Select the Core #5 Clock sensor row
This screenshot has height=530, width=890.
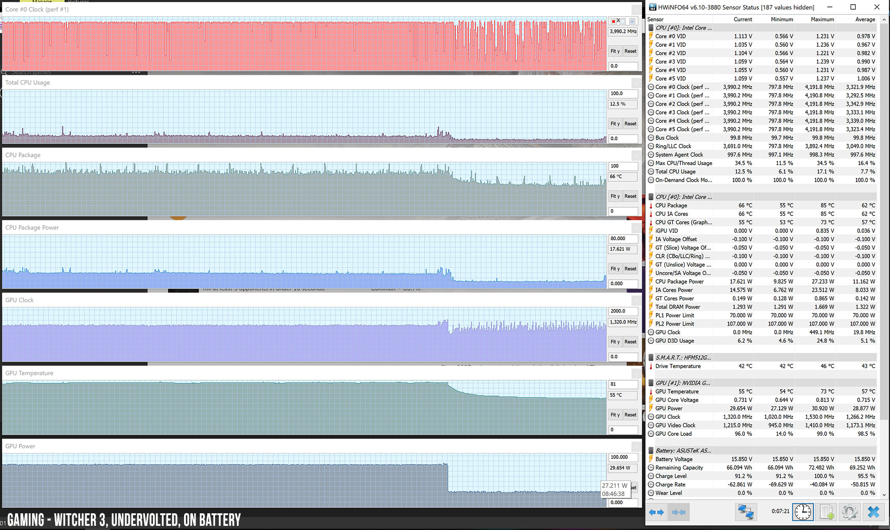point(762,129)
